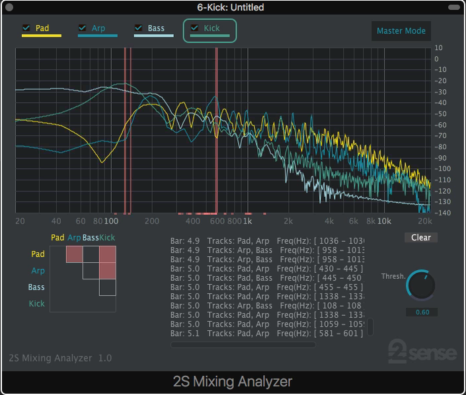Click the collision log vertical scrollbar handle
The image size is (466, 395).
(x=370, y=327)
